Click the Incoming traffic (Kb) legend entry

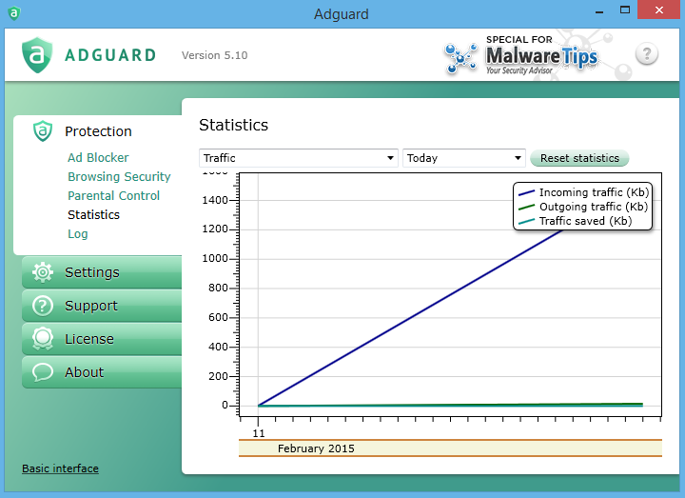point(583,192)
